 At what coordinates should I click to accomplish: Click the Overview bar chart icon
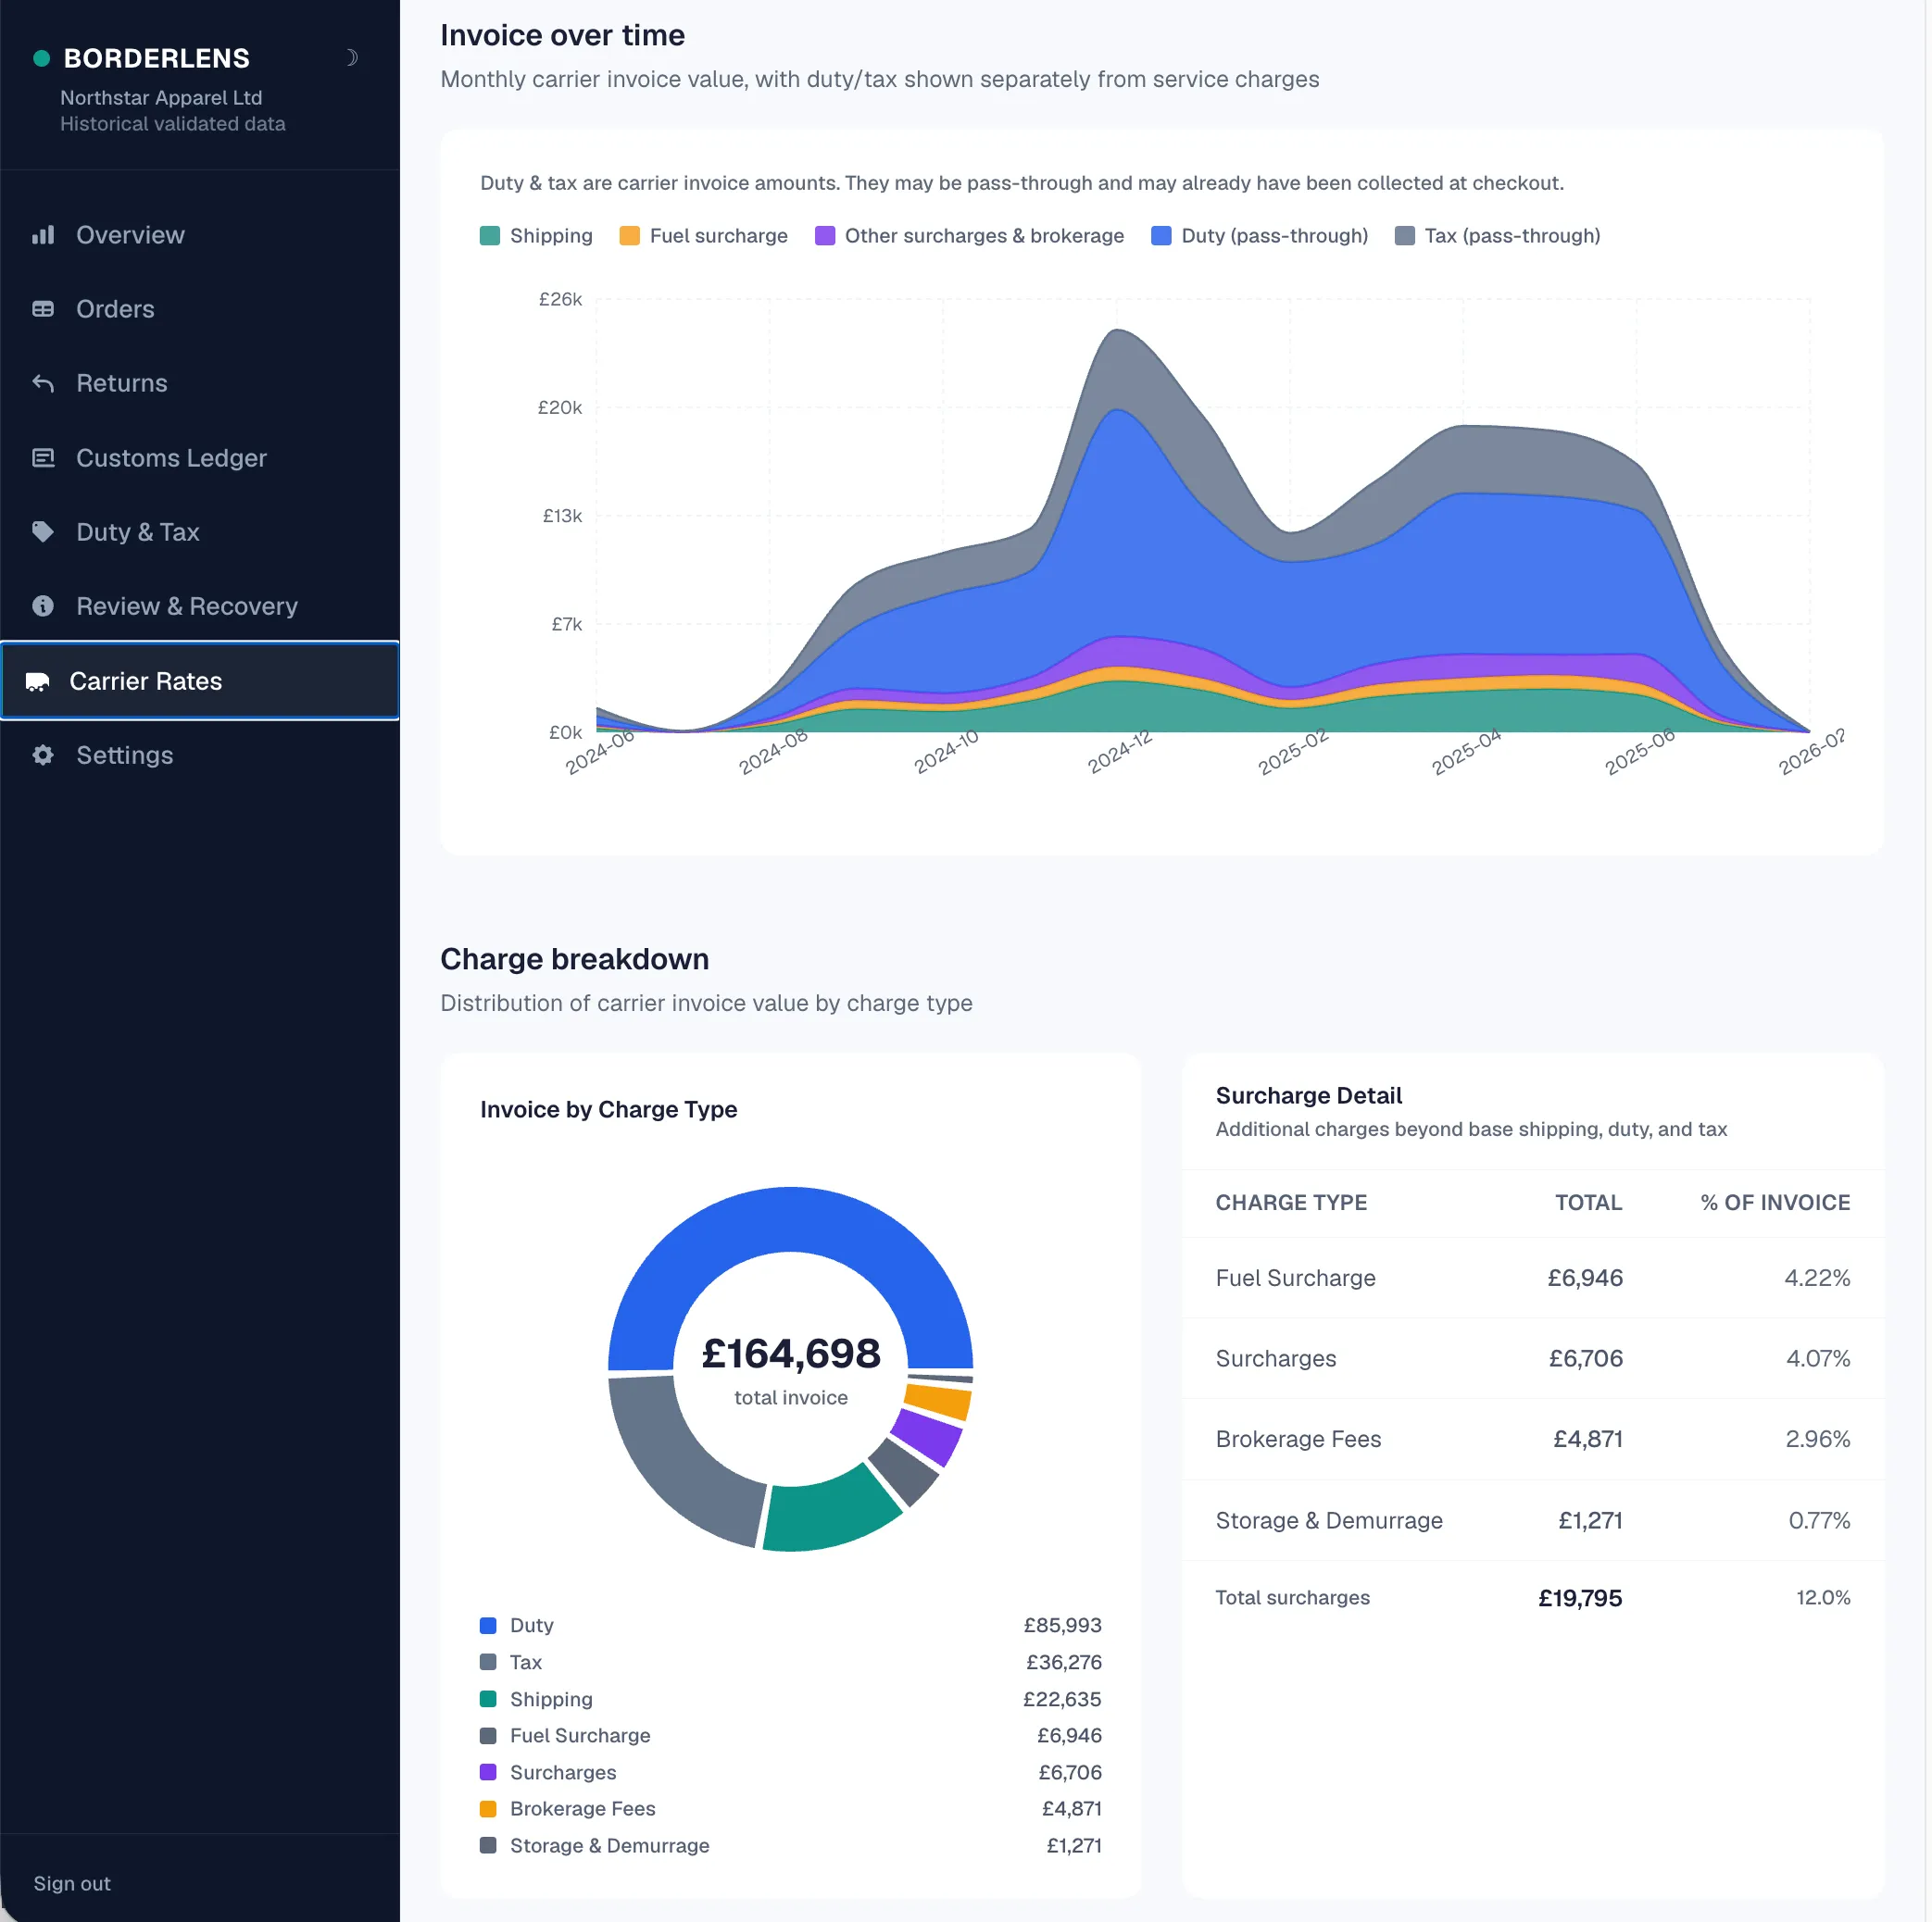(x=43, y=235)
